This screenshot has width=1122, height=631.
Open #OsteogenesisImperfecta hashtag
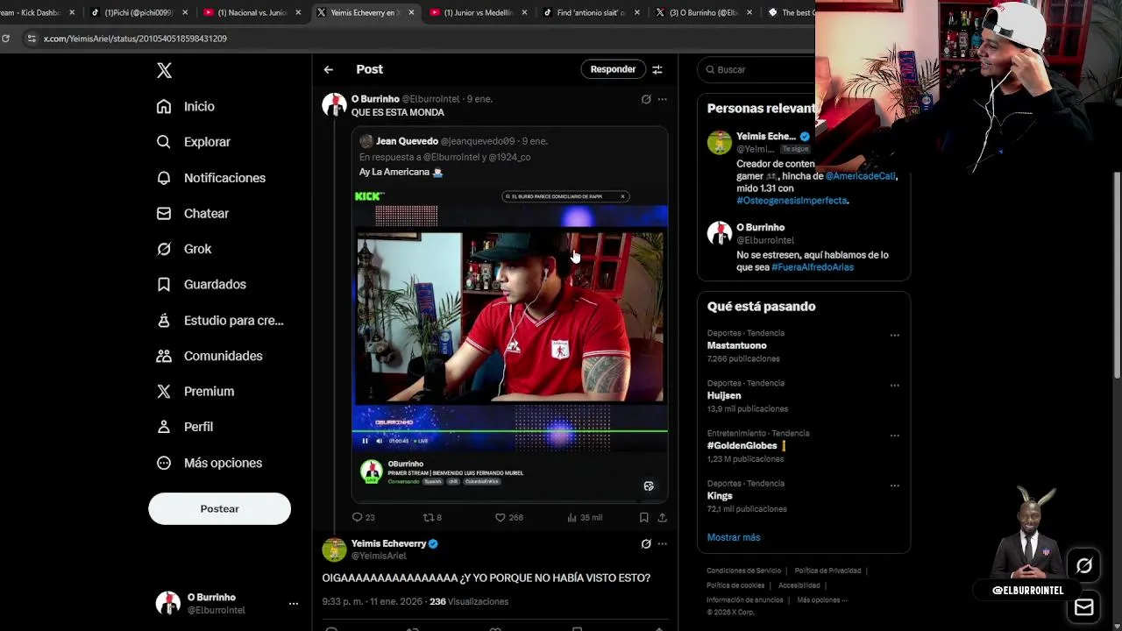(x=792, y=201)
